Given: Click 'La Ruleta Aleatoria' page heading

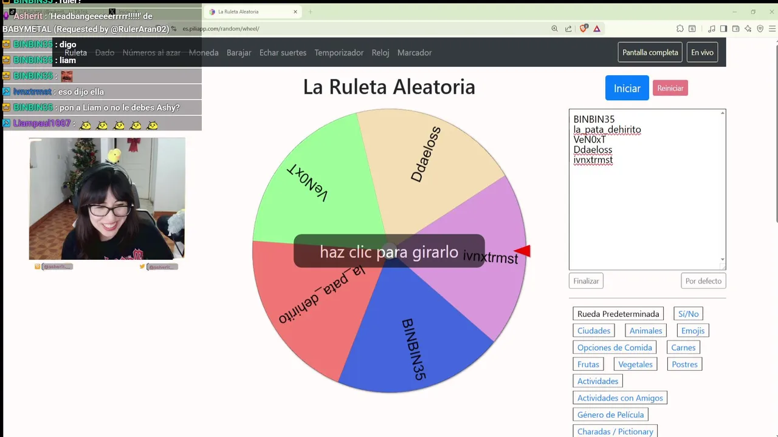Looking at the screenshot, I should point(389,87).
